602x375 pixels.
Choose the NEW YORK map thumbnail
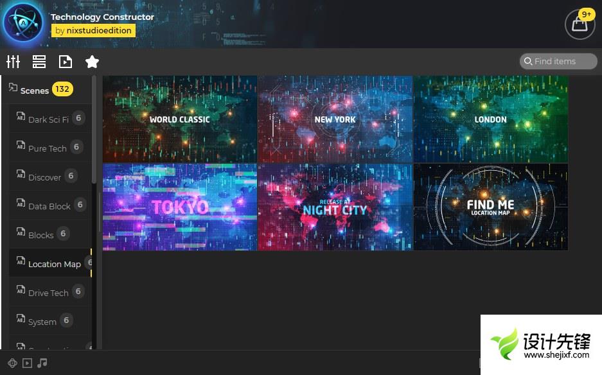coord(335,119)
